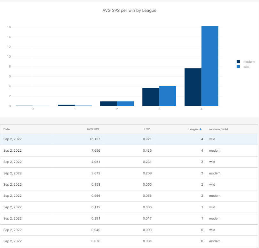Screen dimensions: 259x248
Task: Click the dark navy modern legend swatch
Action: [238, 61]
